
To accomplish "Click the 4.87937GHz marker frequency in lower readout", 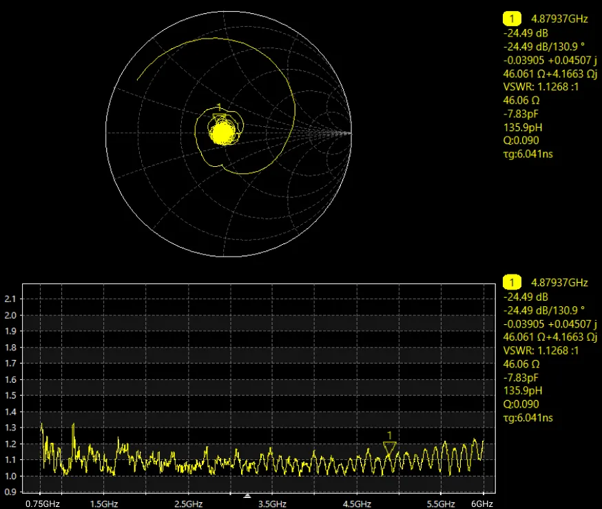I will click(559, 283).
